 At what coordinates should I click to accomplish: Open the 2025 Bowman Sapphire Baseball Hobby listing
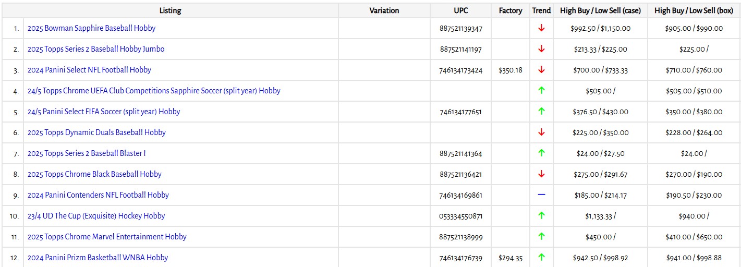click(x=91, y=28)
